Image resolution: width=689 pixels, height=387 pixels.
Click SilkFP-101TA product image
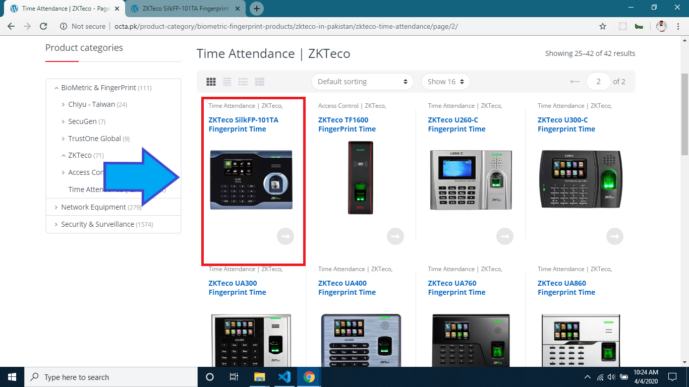[x=251, y=180]
